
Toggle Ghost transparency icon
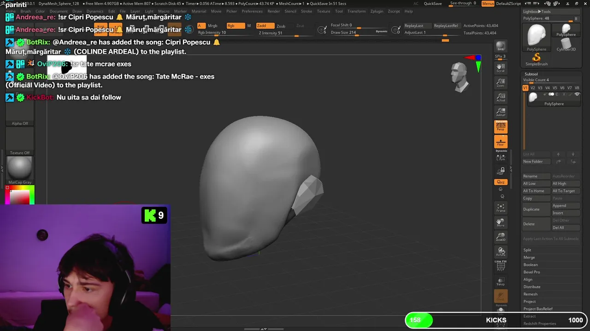click(x=501, y=297)
